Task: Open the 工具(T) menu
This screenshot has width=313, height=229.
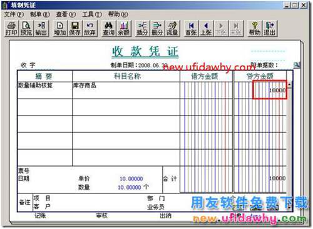Action: [x=92, y=14]
